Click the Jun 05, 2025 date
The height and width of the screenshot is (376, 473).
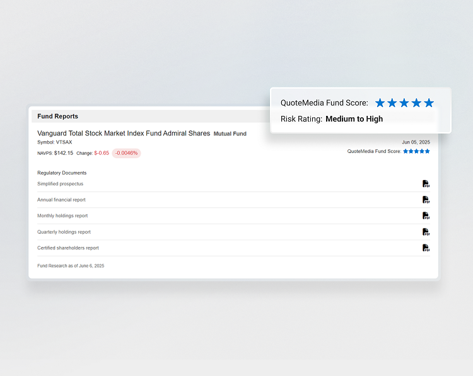point(416,142)
